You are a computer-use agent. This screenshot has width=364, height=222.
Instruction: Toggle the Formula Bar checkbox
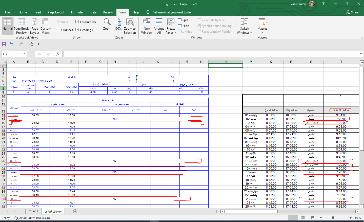coord(77,22)
